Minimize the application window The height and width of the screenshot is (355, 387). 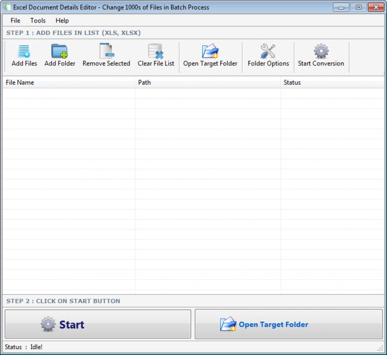341,7
